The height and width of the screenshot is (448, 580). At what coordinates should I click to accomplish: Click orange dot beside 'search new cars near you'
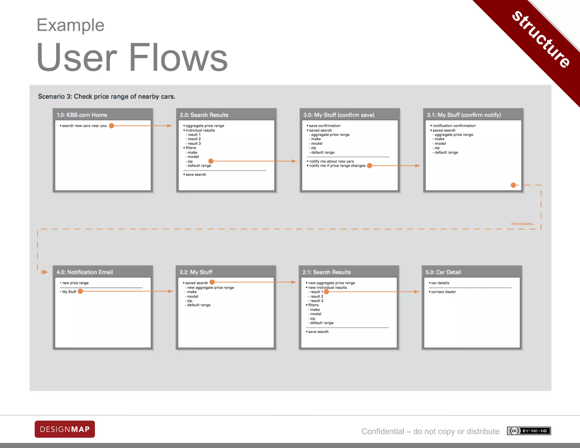click(112, 126)
